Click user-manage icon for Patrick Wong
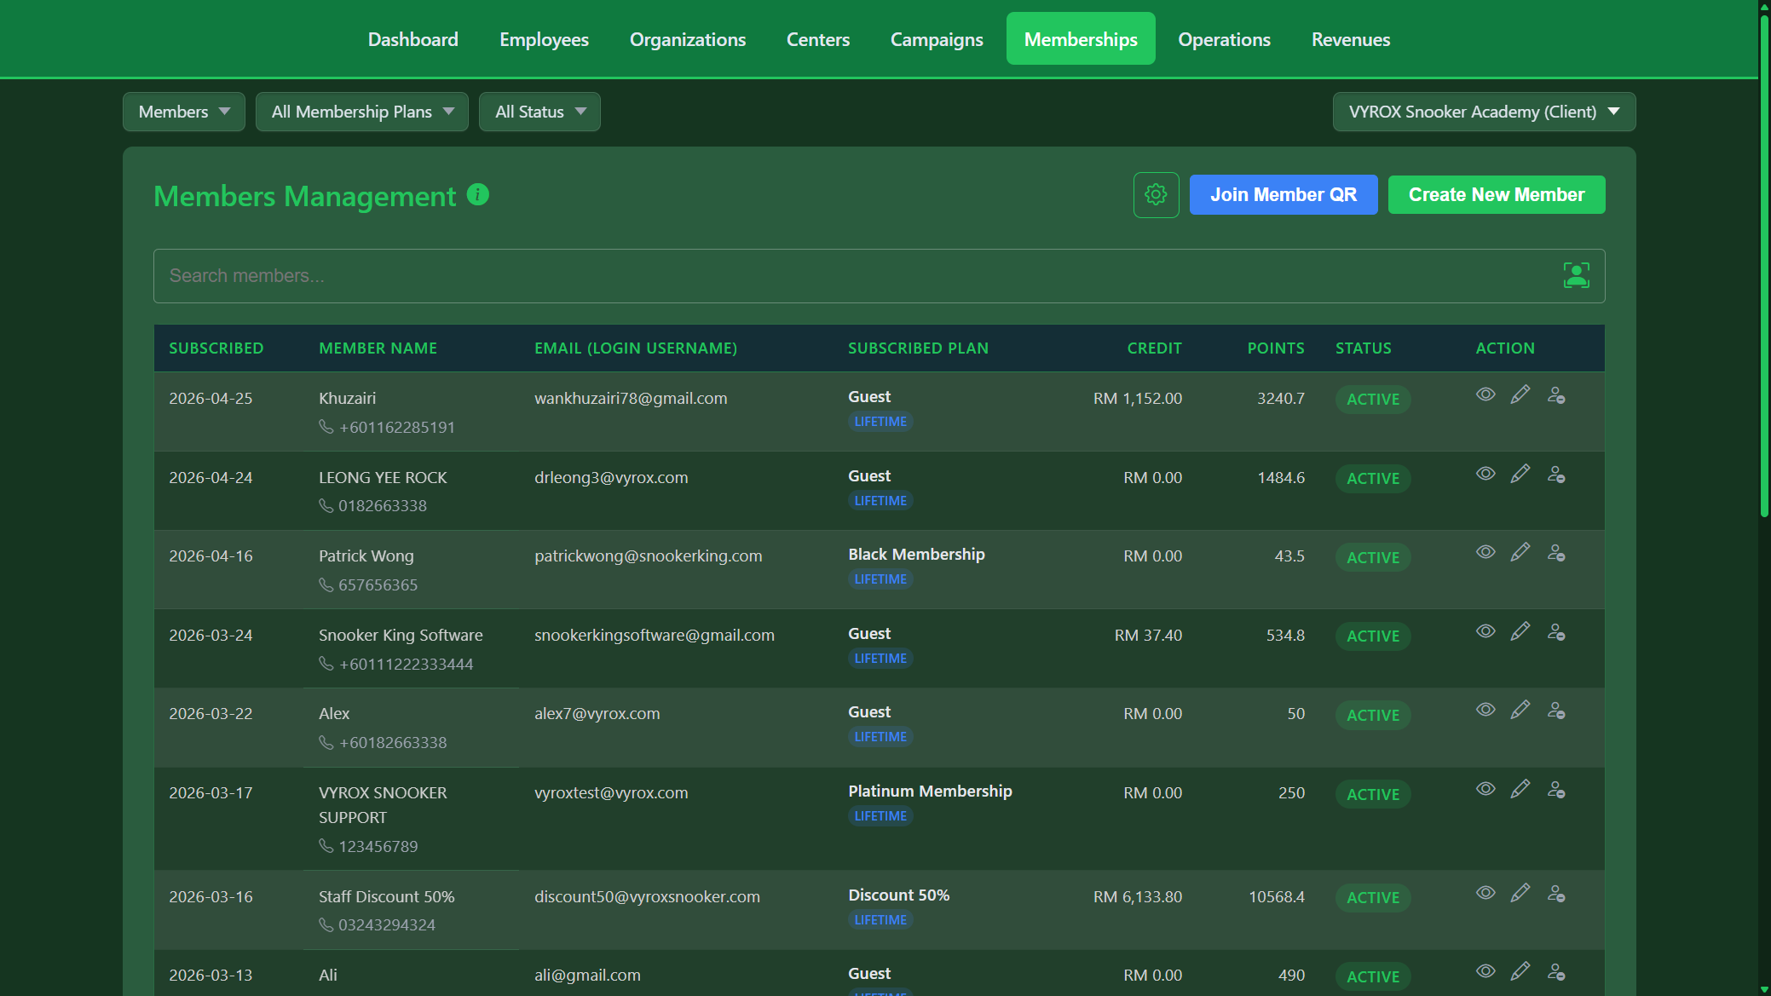 [x=1556, y=553]
